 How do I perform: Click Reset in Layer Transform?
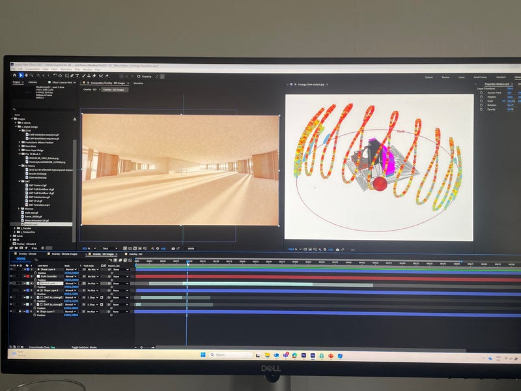coord(510,89)
